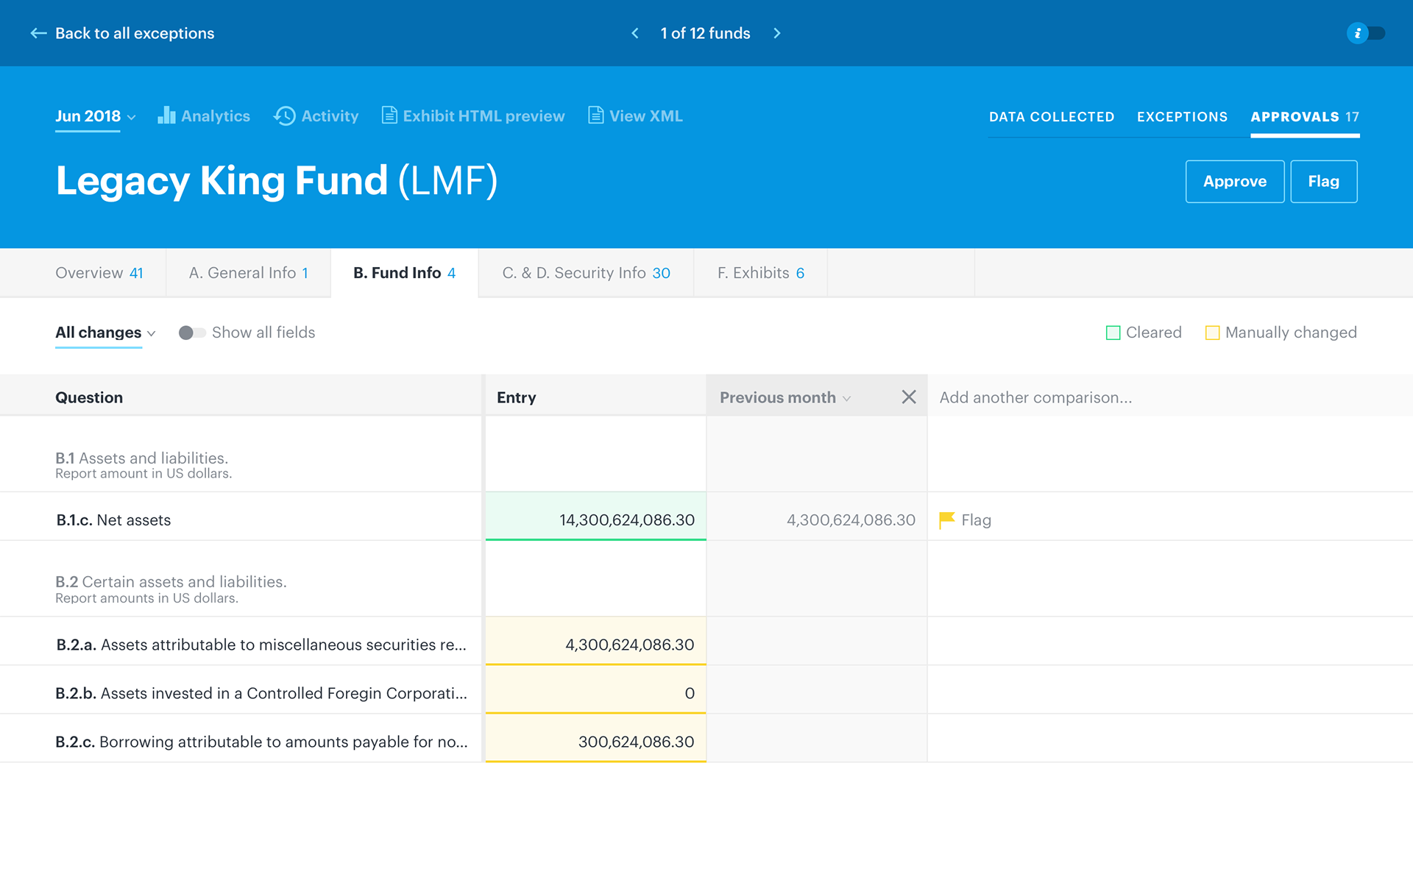
Task: Open Exhibit HTML preview document icon
Action: click(x=389, y=116)
